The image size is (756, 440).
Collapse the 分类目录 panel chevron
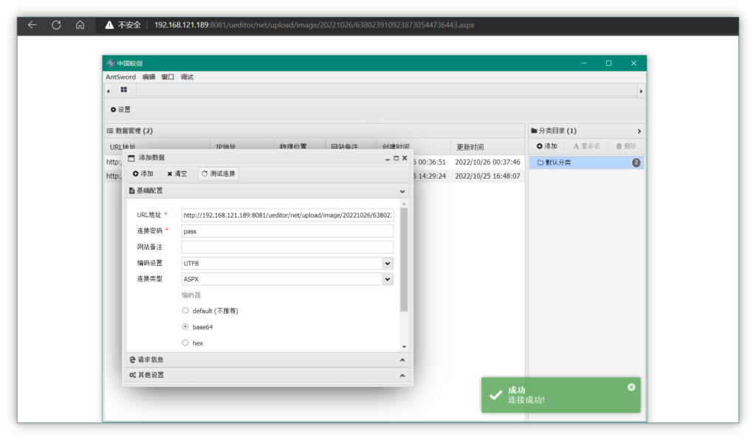(x=639, y=131)
